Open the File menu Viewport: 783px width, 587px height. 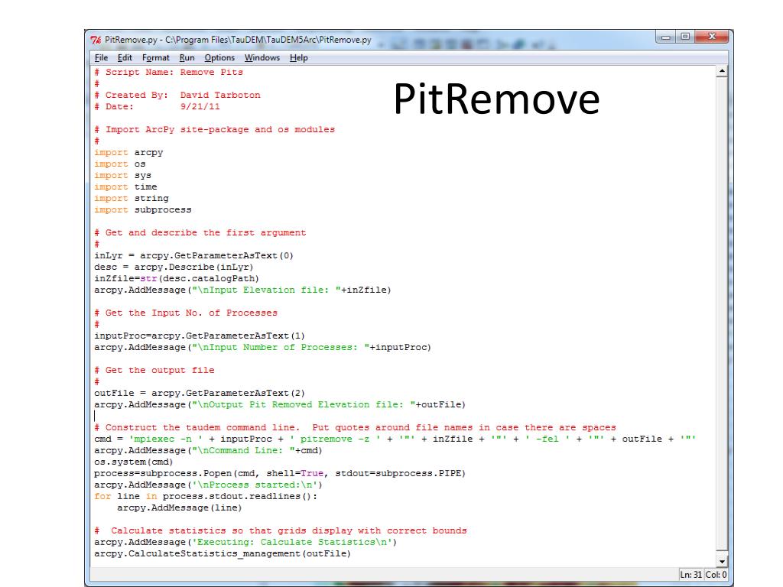102,57
